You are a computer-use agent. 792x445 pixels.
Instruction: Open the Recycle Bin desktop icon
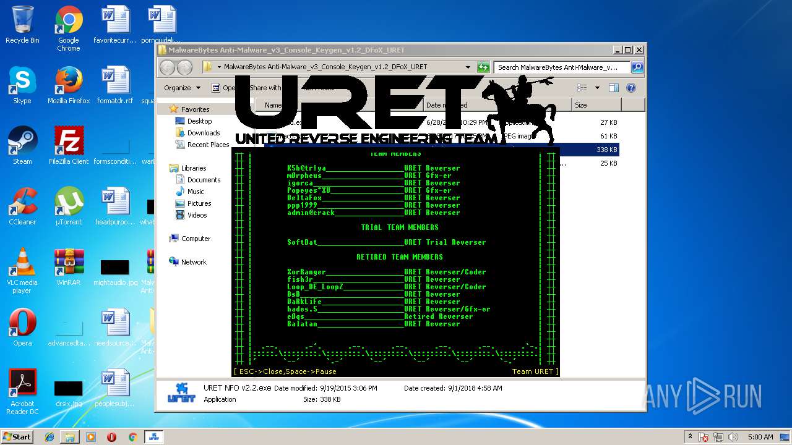click(22, 26)
